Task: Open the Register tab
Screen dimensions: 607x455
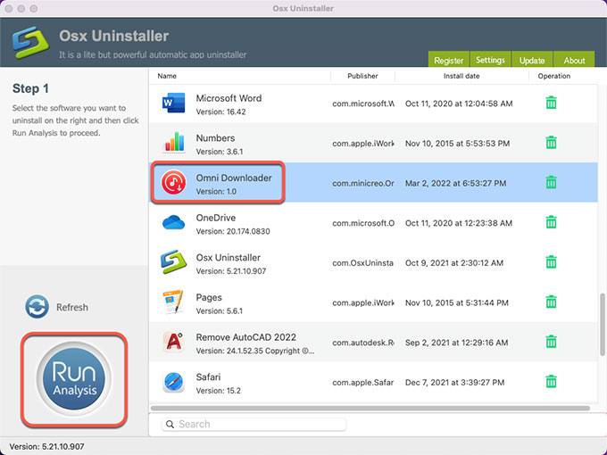Action: click(x=449, y=60)
